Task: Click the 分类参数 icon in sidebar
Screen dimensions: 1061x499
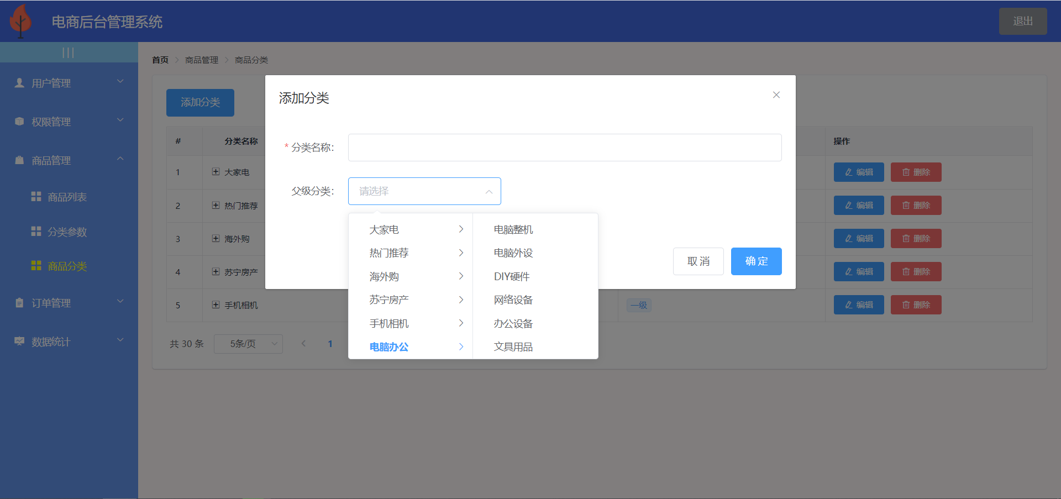Action: click(36, 232)
